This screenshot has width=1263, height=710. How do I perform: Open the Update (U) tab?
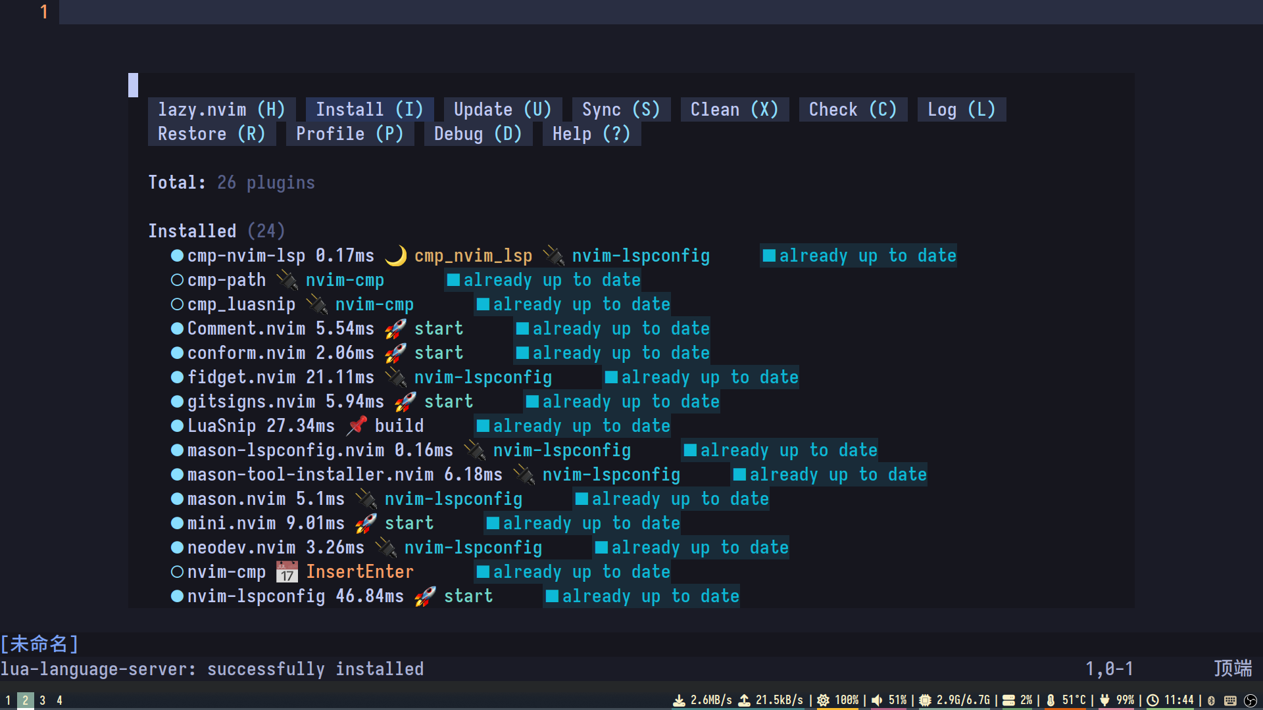(x=503, y=110)
